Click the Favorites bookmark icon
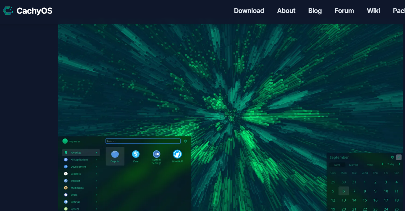This screenshot has height=211, width=405. coord(66,152)
